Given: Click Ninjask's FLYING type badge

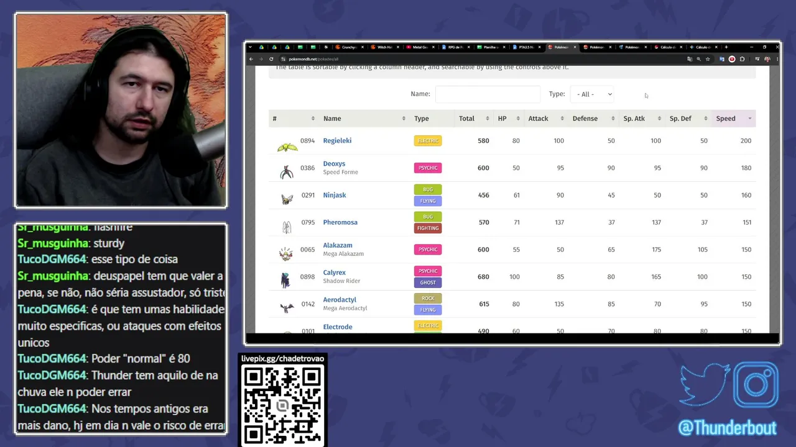Looking at the screenshot, I should click(428, 201).
